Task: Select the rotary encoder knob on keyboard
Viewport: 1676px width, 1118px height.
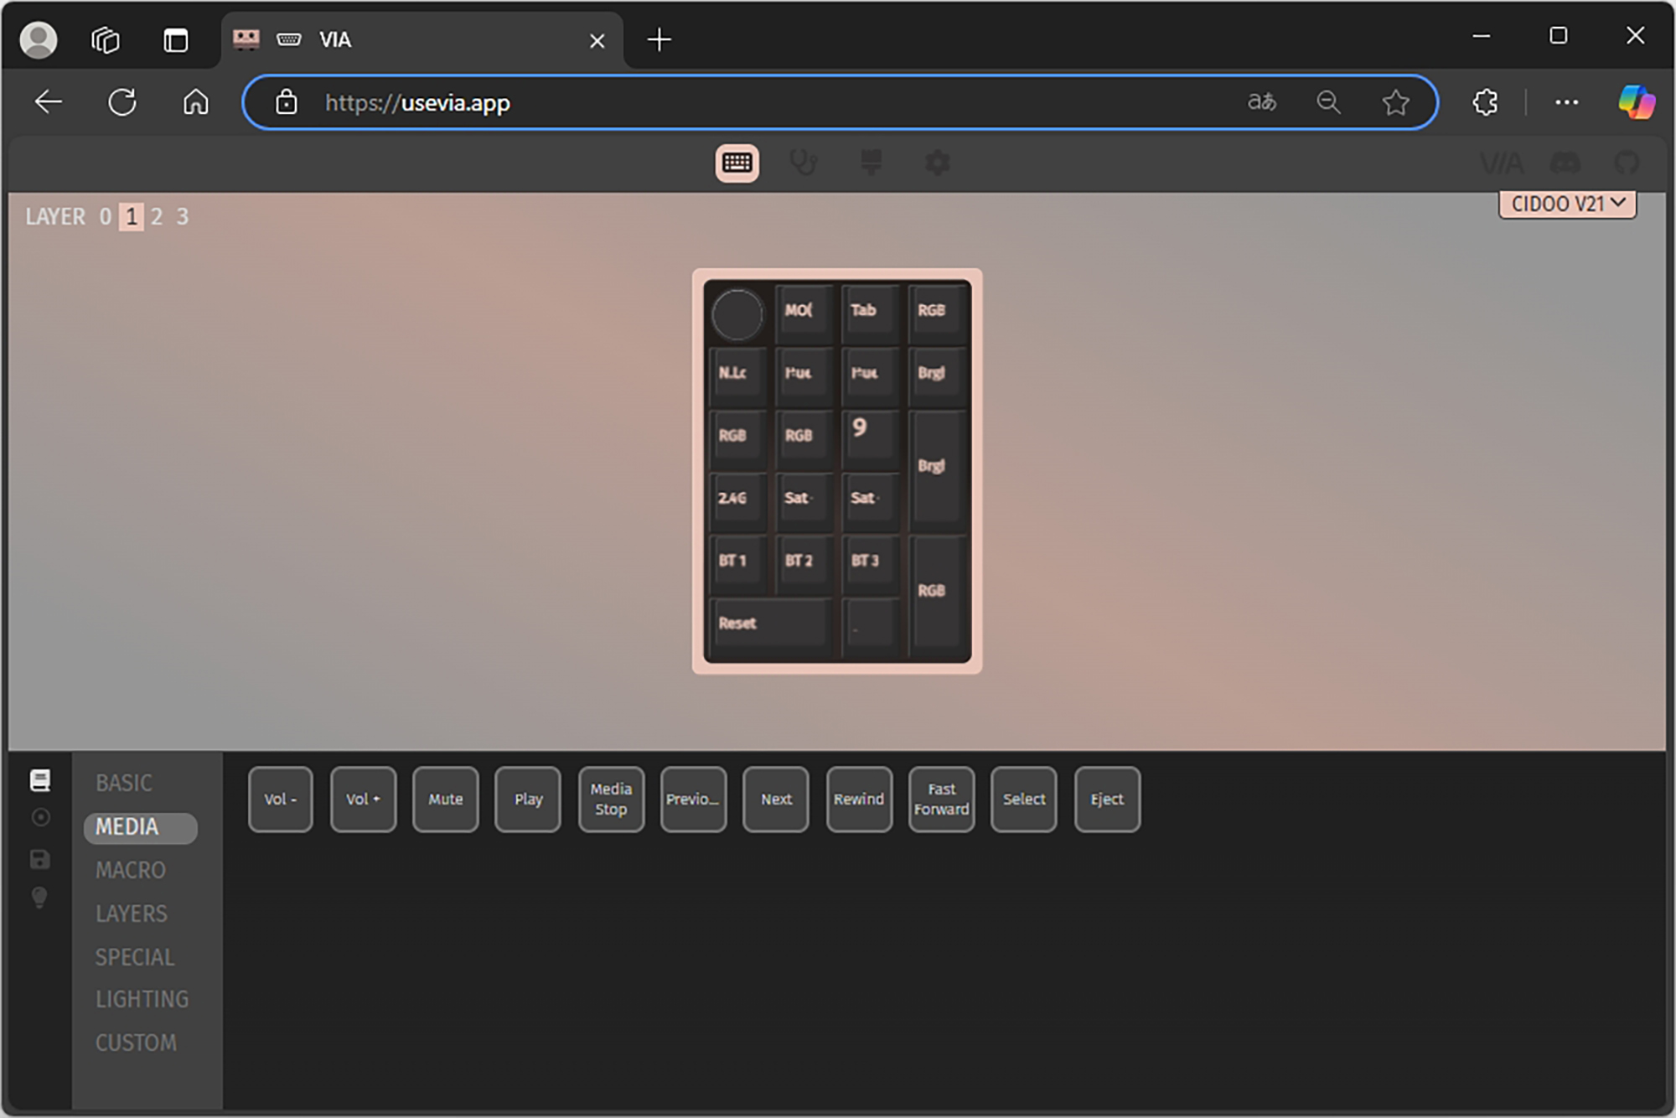Action: point(737,315)
